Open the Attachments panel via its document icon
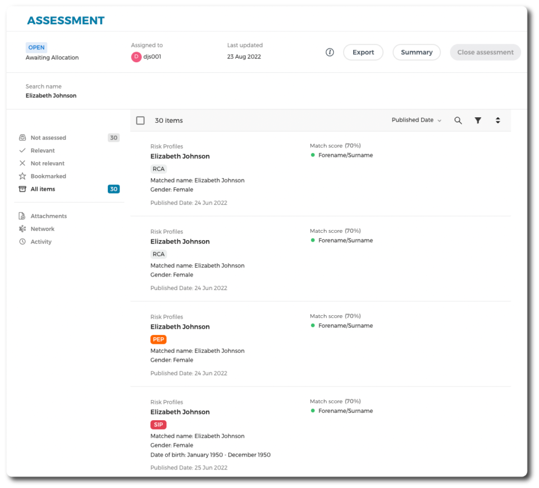This screenshot has height=488, width=539. (22, 215)
